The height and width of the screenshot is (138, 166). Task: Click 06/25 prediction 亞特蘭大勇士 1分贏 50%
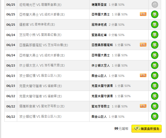(110, 14)
